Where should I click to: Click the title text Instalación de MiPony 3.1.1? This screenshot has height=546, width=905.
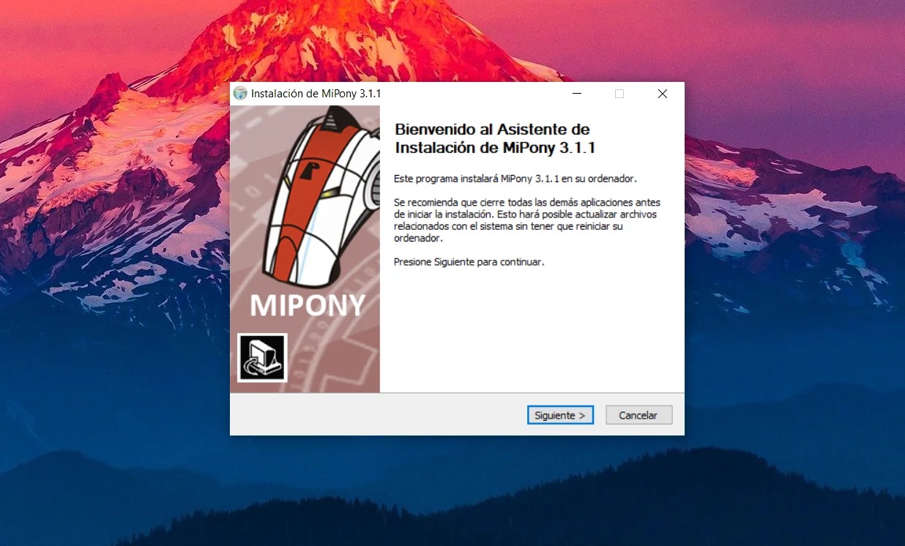316,94
